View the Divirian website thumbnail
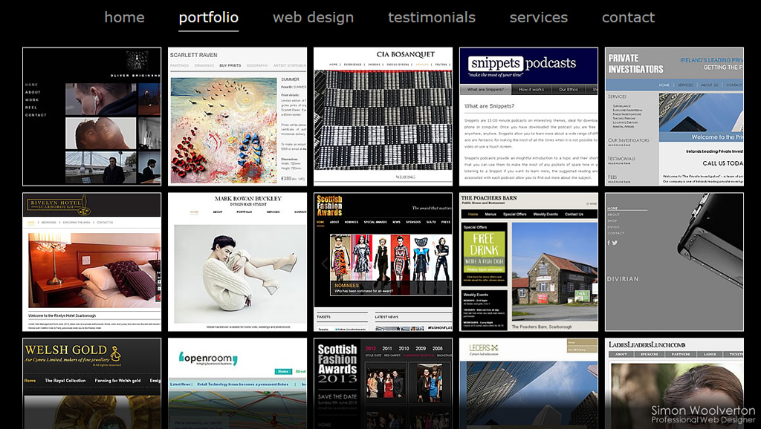This screenshot has height=429, width=761. tap(674, 262)
